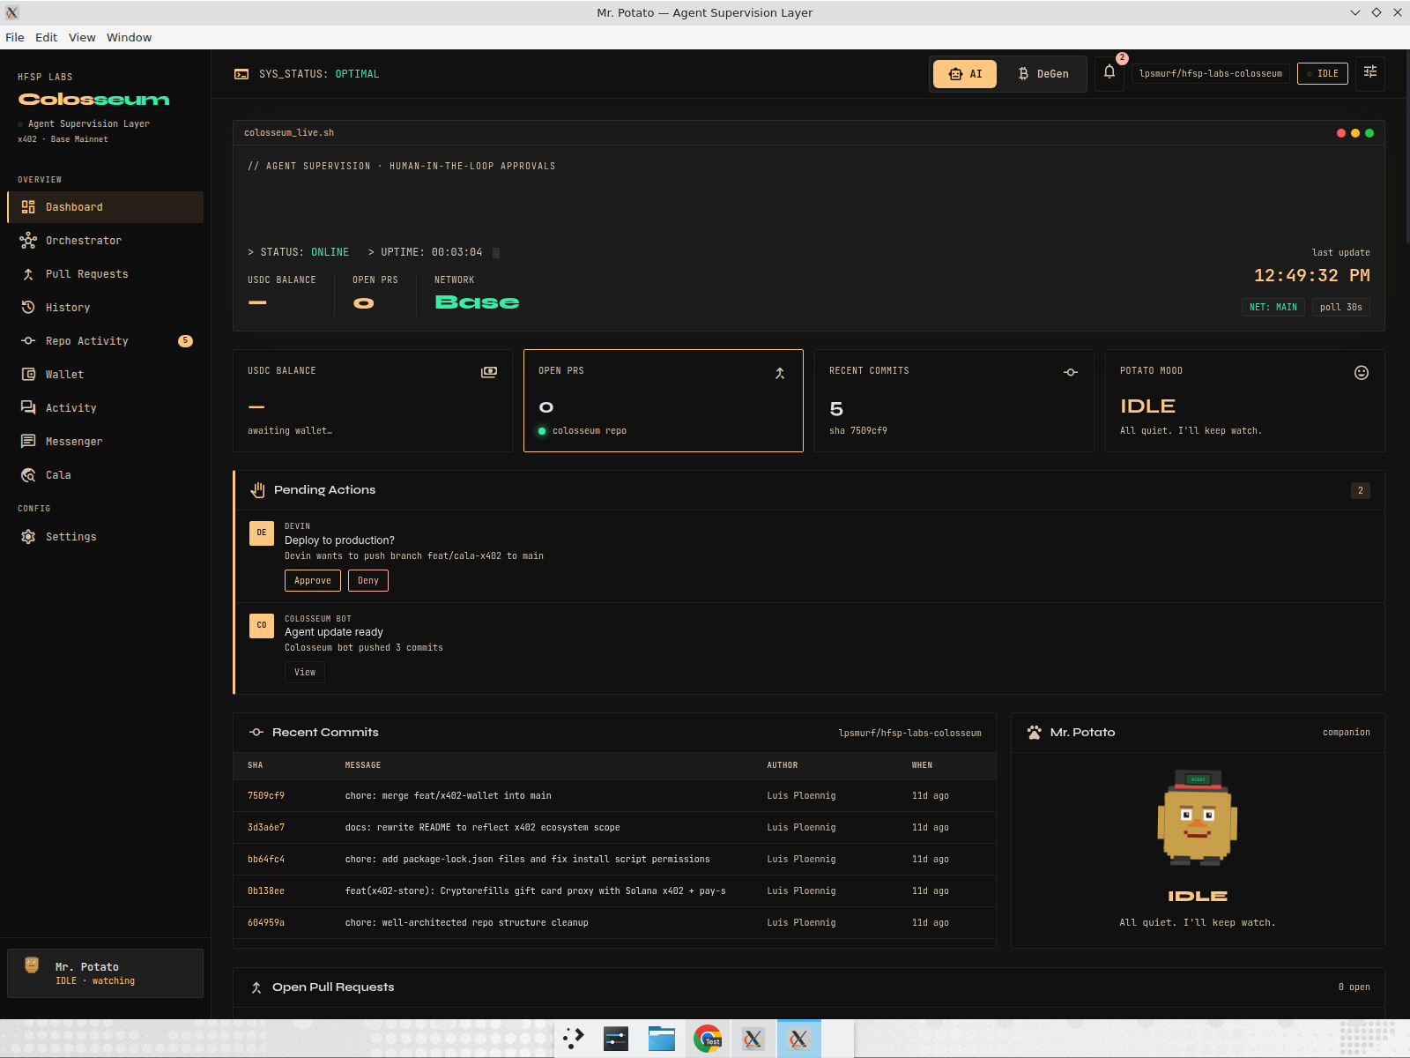Click the poll 30s badge

(1341, 308)
